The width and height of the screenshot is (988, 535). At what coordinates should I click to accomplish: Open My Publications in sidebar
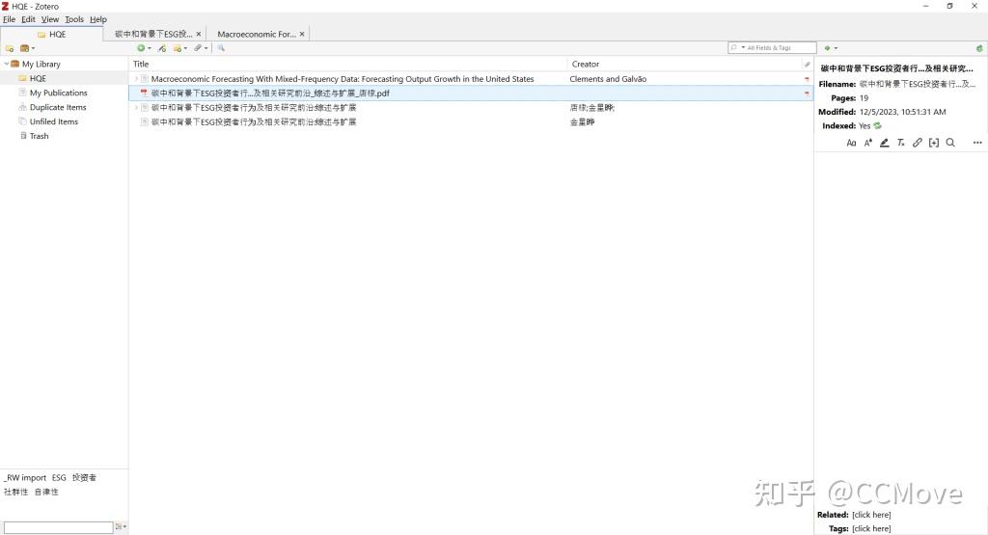click(x=58, y=93)
